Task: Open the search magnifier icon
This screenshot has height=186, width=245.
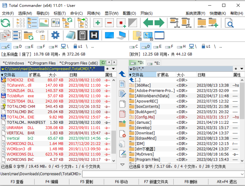Action: (x=229, y=23)
